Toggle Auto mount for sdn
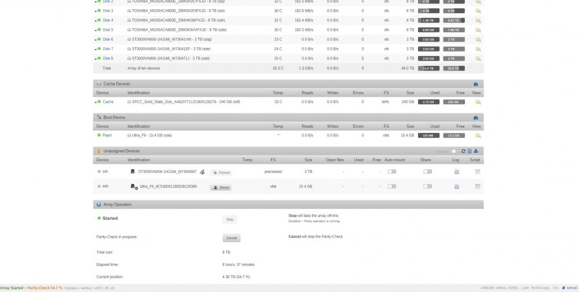Viewport: 579px width, 292px height. tap(392, 186)
